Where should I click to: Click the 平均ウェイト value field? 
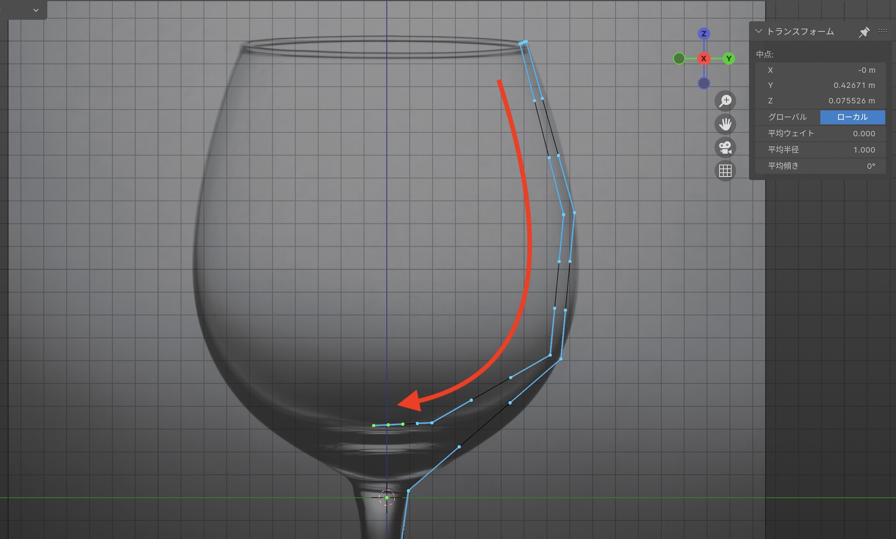point(820,134)
